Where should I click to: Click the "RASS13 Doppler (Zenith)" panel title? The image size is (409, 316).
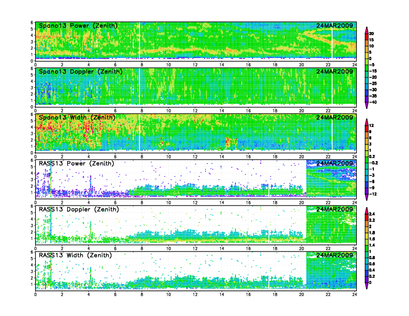point(79,209)
